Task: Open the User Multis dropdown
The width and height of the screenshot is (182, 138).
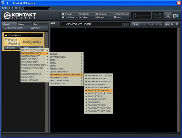Action: point(39,28)
